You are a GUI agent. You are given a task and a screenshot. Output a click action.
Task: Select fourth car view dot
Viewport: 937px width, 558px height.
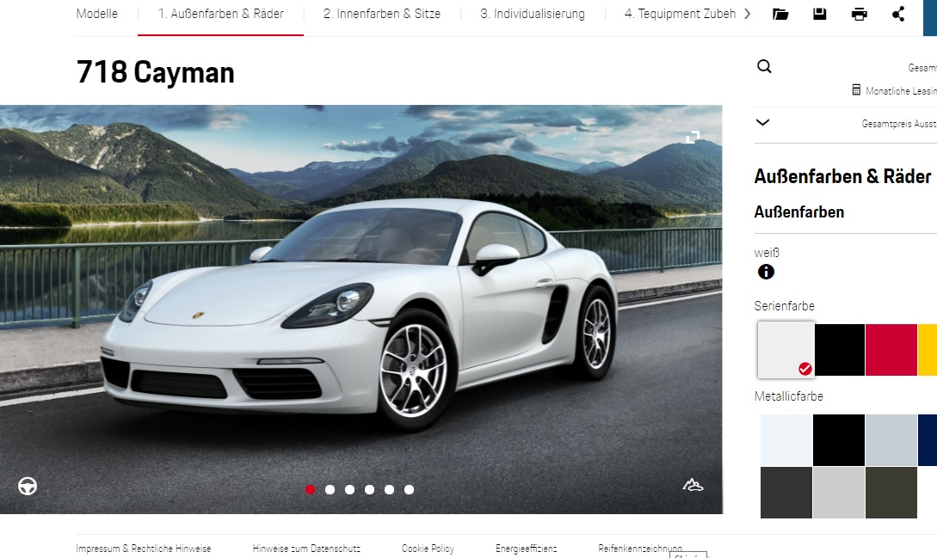point(370,490)
